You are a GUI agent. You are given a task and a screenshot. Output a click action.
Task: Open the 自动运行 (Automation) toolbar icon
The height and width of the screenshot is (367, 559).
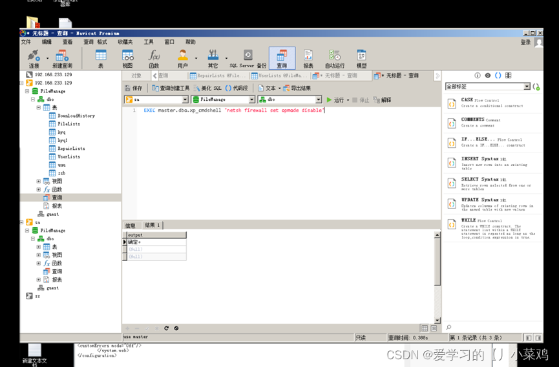click(x=335, y=59)
